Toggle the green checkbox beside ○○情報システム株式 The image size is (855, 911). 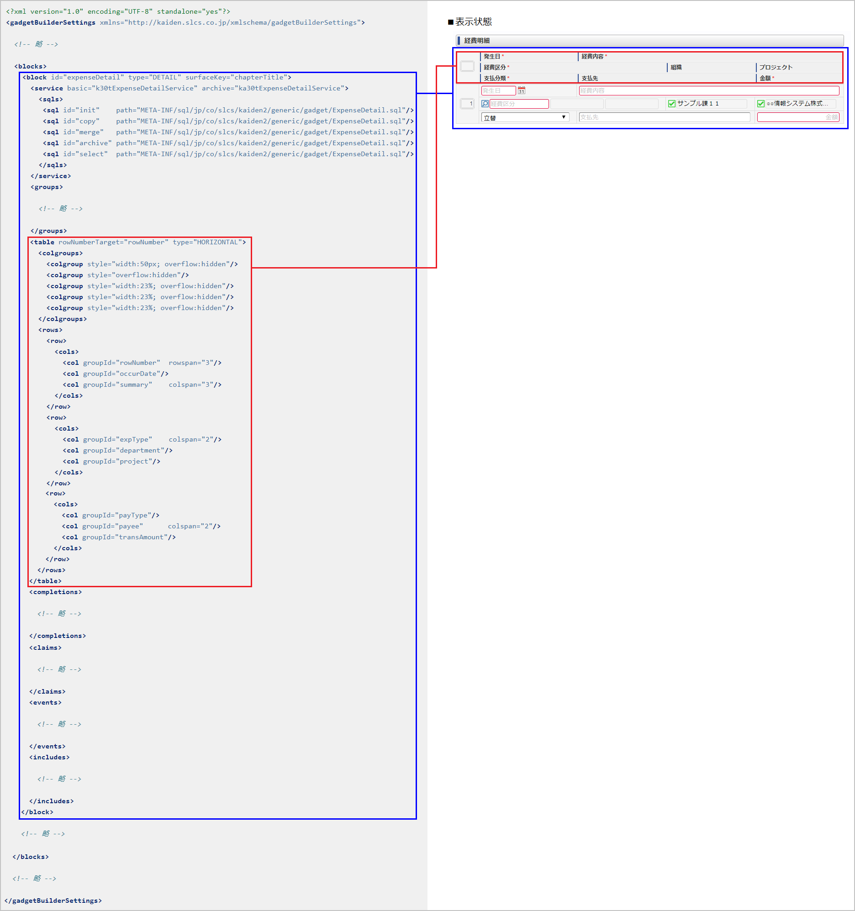point(760,104)
